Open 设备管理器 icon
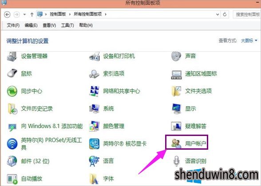The width and height of the screenshot is (261, 186). tap(12, 57)
